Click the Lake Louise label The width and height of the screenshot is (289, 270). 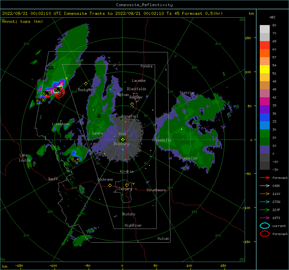[25, 158]
